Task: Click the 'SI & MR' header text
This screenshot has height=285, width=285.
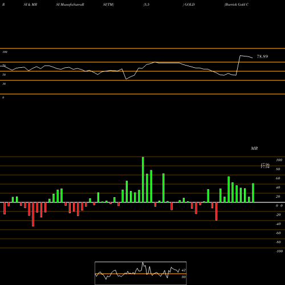Action: [30, 5]
